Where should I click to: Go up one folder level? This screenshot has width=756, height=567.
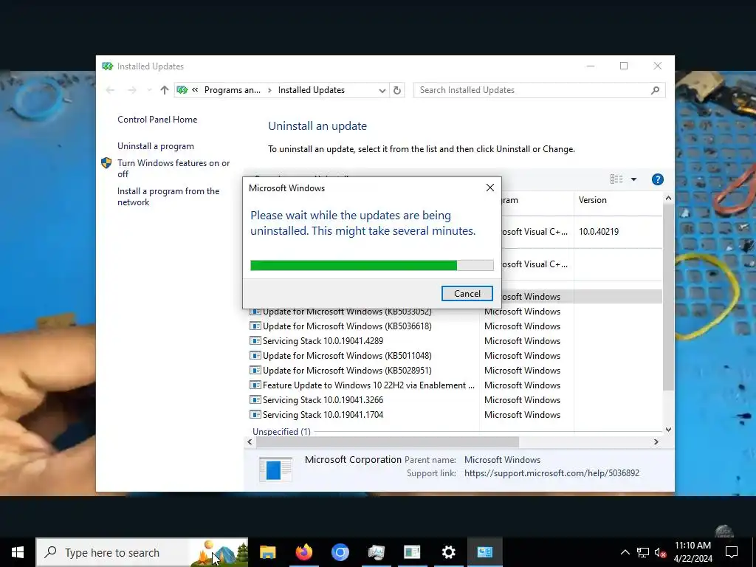coord(165,90)
